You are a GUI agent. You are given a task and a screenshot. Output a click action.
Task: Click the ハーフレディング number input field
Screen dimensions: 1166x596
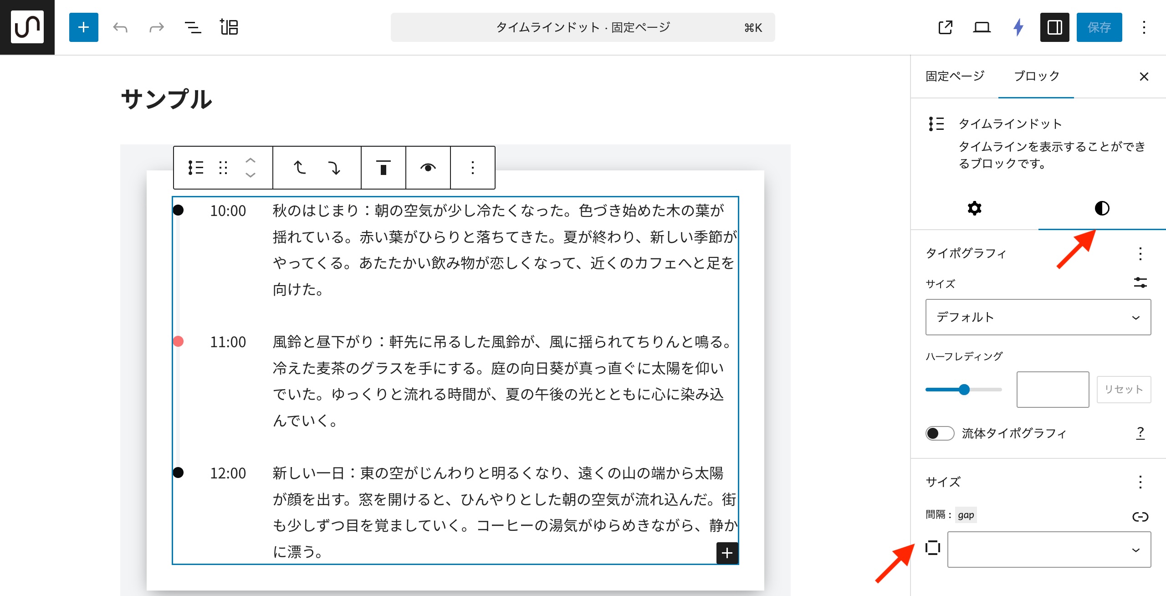coord(1052,389)
